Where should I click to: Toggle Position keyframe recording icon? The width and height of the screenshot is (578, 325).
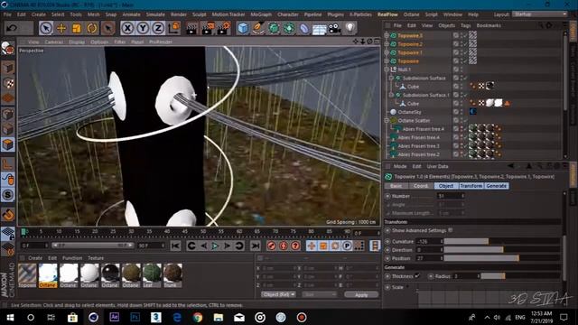(x=312, y=246)
